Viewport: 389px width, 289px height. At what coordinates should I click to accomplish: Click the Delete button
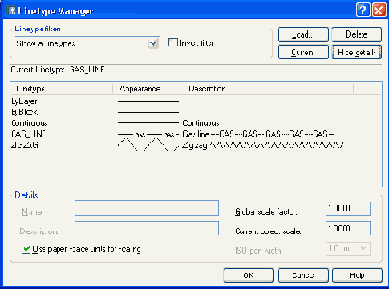357,34
